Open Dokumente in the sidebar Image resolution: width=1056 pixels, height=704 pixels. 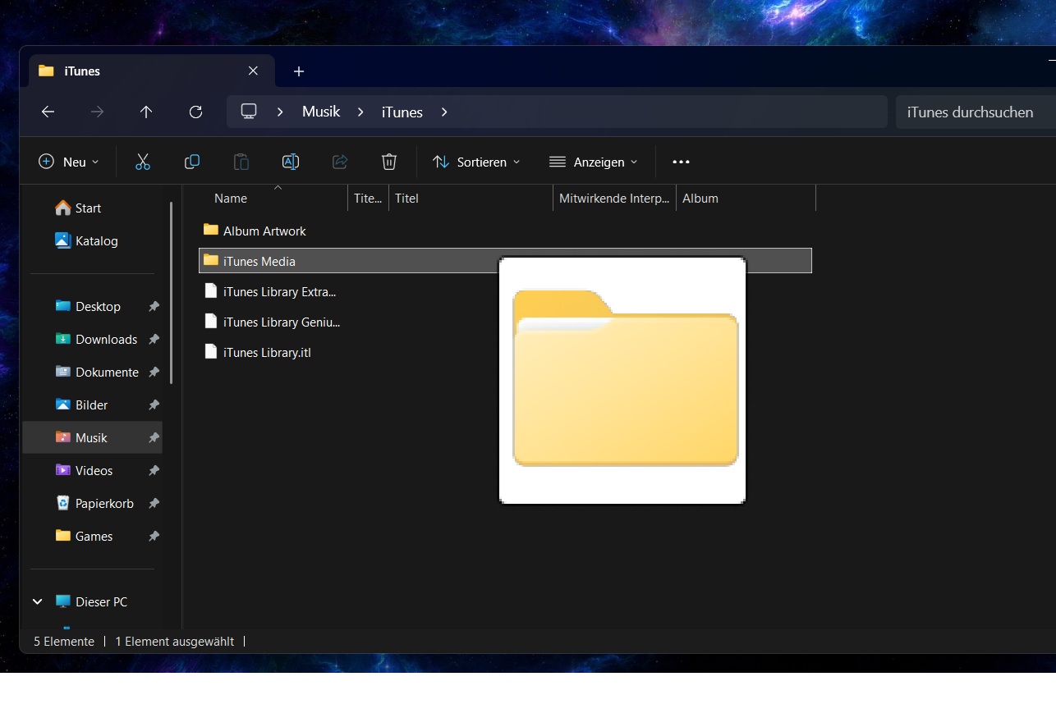coord(97,373)
